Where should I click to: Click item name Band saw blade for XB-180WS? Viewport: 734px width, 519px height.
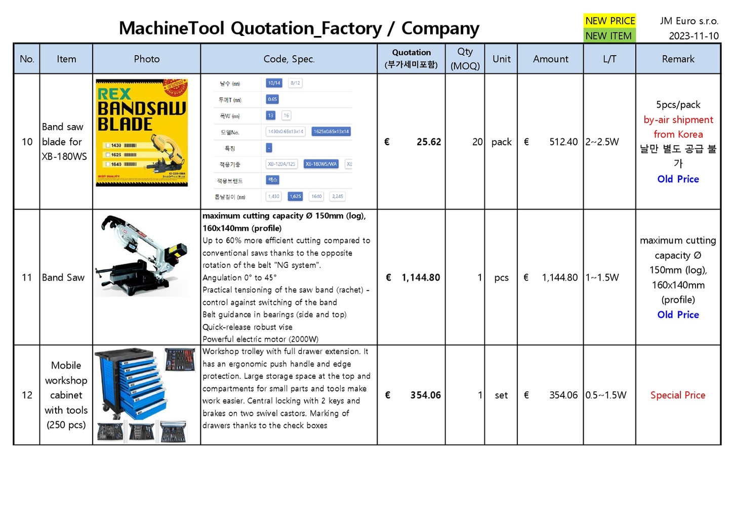click(64, 142)
